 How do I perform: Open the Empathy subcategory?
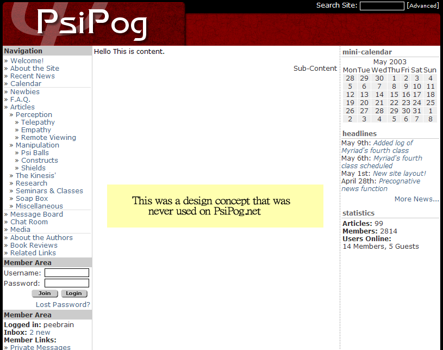pos(36,130)
